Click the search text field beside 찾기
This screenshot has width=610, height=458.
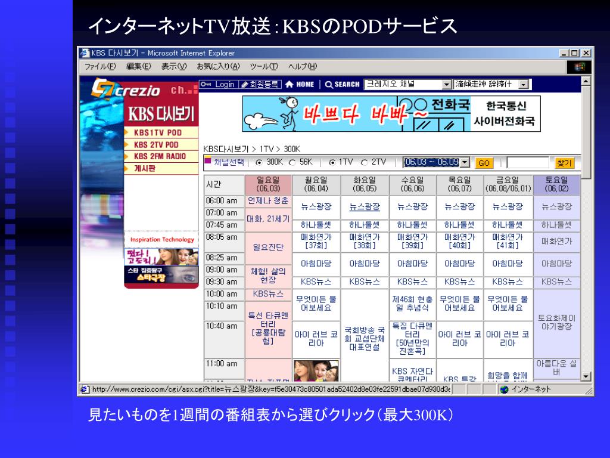(528, 163)
